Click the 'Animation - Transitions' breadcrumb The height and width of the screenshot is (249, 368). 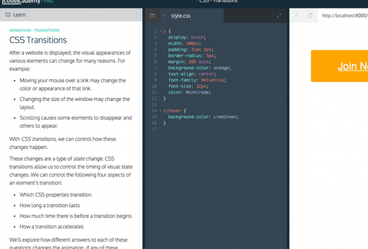coord(34,30)
